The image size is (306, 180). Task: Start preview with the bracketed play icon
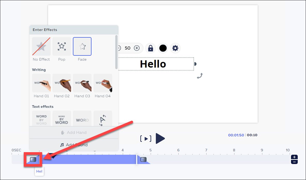(x=146, y=138)
